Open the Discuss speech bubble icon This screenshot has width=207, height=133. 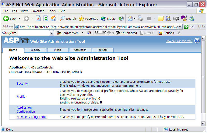point(176,19)
